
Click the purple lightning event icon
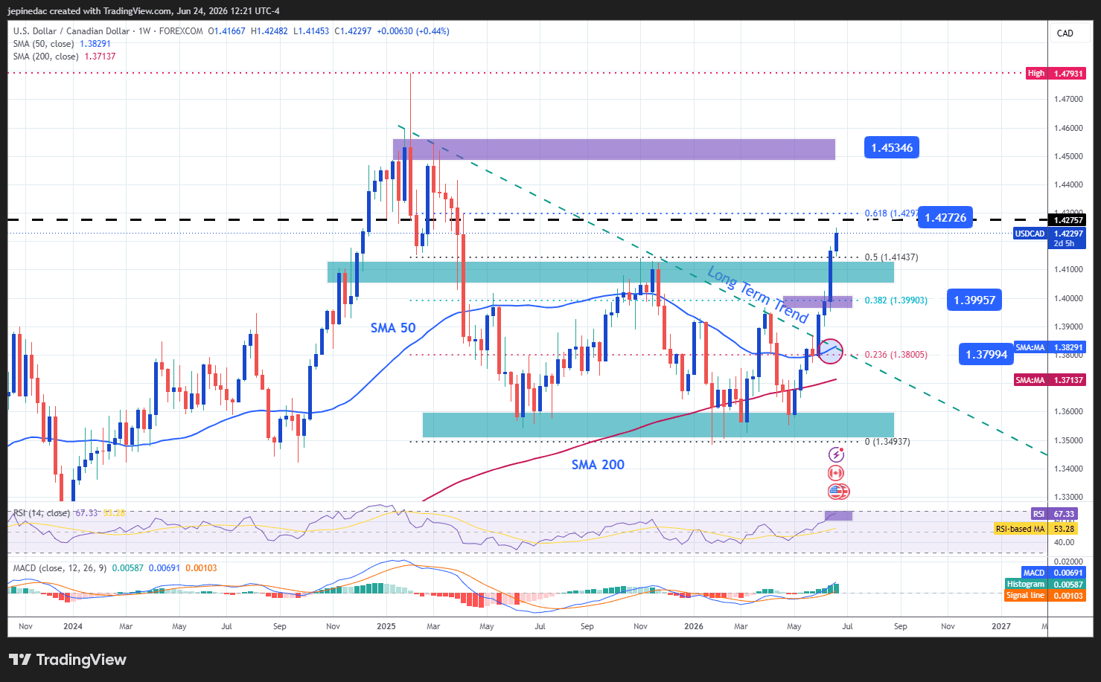836,454
